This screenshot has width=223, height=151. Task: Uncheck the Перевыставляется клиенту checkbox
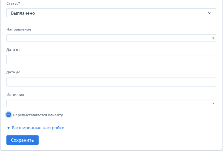coord(9,115)
